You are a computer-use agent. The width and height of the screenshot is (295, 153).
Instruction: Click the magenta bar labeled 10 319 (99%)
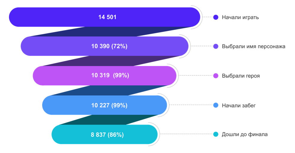[x=105, y=76]
